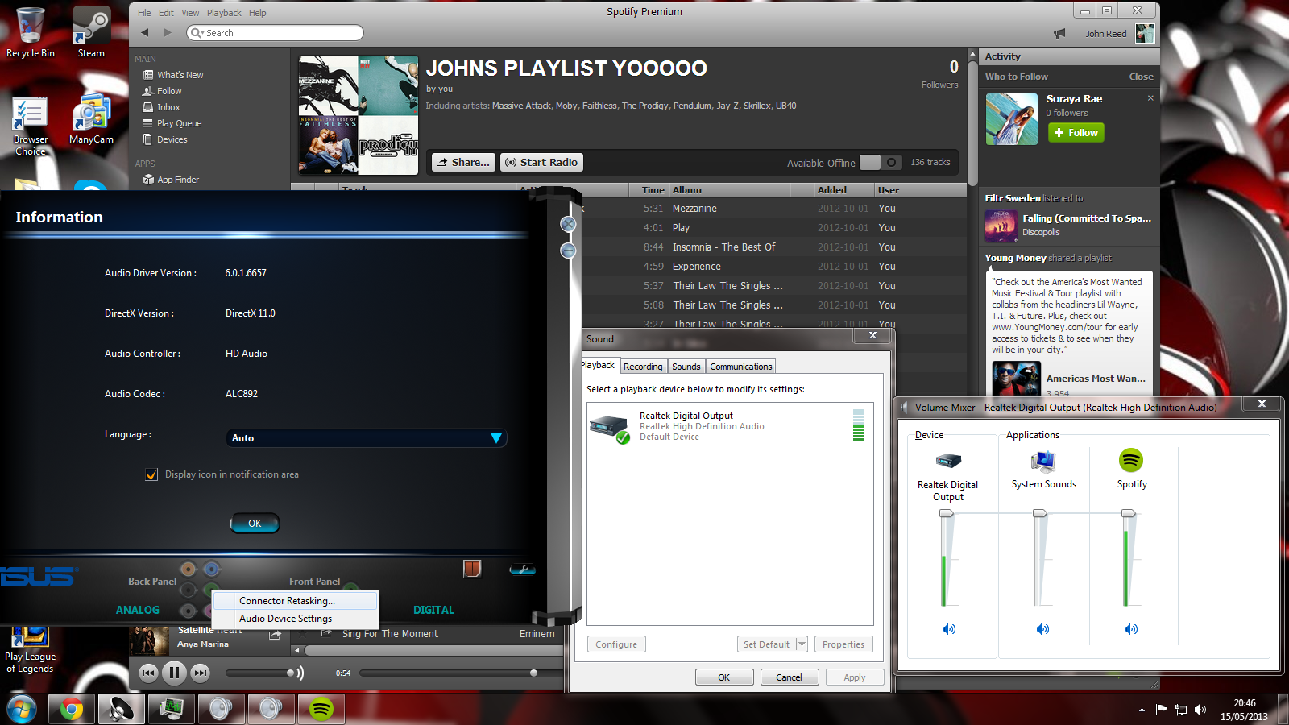Open Devices in Spotify sidebar
This screenshot has width=1289, height=725.
pos(172,139)
